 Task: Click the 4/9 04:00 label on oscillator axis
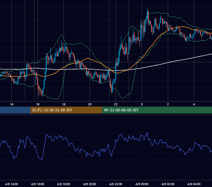194,184
